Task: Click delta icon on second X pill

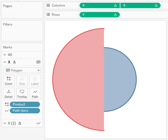Action: click(x=156, y=5)
